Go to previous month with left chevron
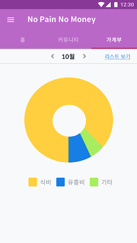The height and width of the screenshot is (243, 137). click(x=53, y=56)
